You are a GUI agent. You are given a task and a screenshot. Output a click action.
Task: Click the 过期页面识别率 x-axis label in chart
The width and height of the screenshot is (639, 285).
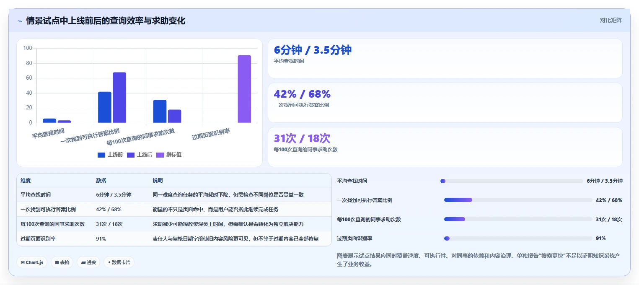click(x=211, y=134)
